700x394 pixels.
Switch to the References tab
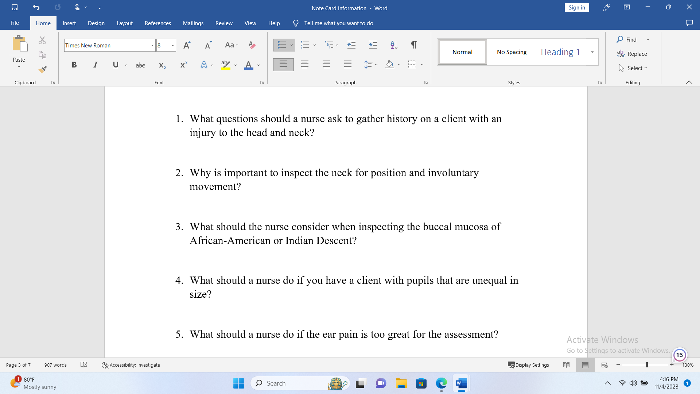pos(157,23)
